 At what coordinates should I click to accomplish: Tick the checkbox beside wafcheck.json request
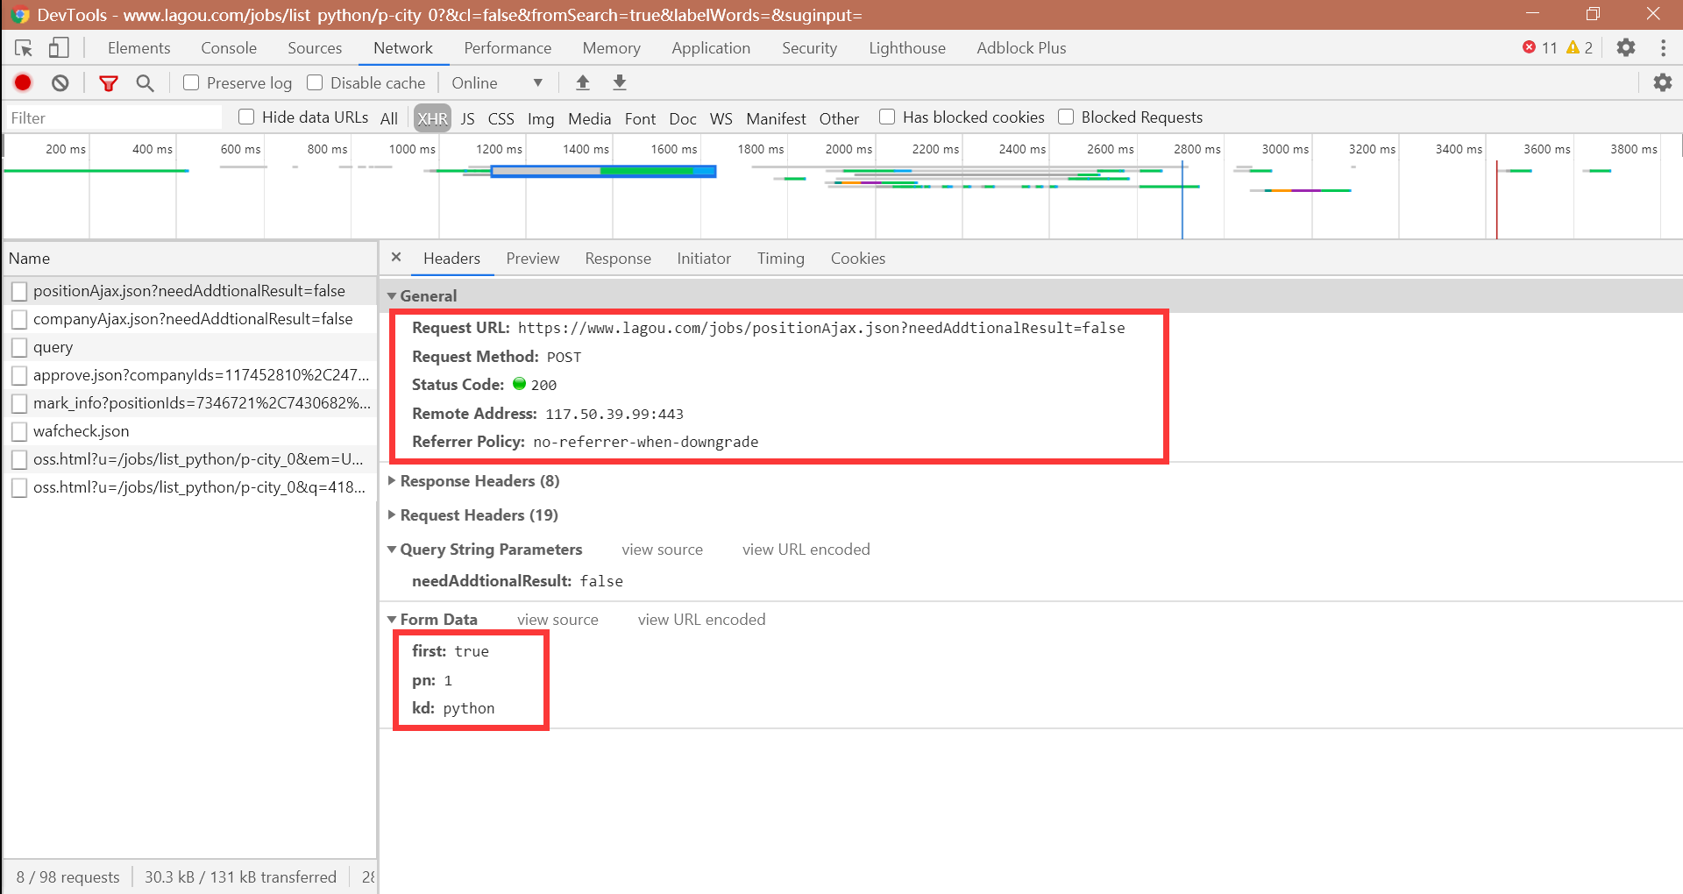coord(19,431)
